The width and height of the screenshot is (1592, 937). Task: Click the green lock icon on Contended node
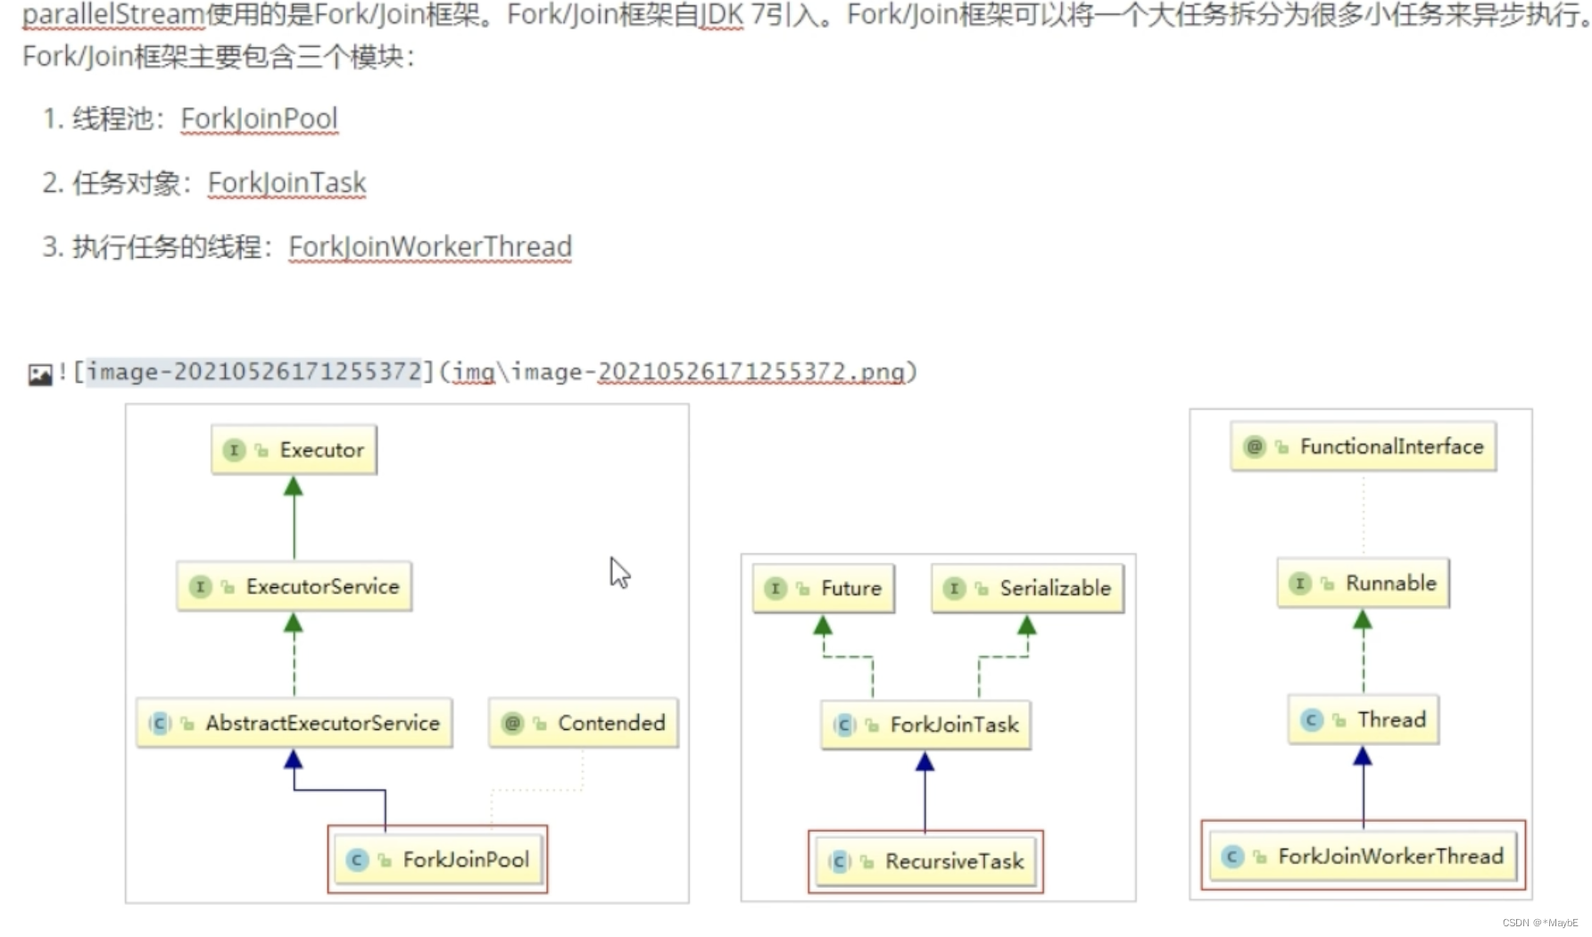tap(540, 724)
